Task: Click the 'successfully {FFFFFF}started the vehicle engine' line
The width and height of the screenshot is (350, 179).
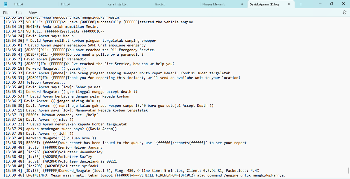Action: [x=99, y=22]
